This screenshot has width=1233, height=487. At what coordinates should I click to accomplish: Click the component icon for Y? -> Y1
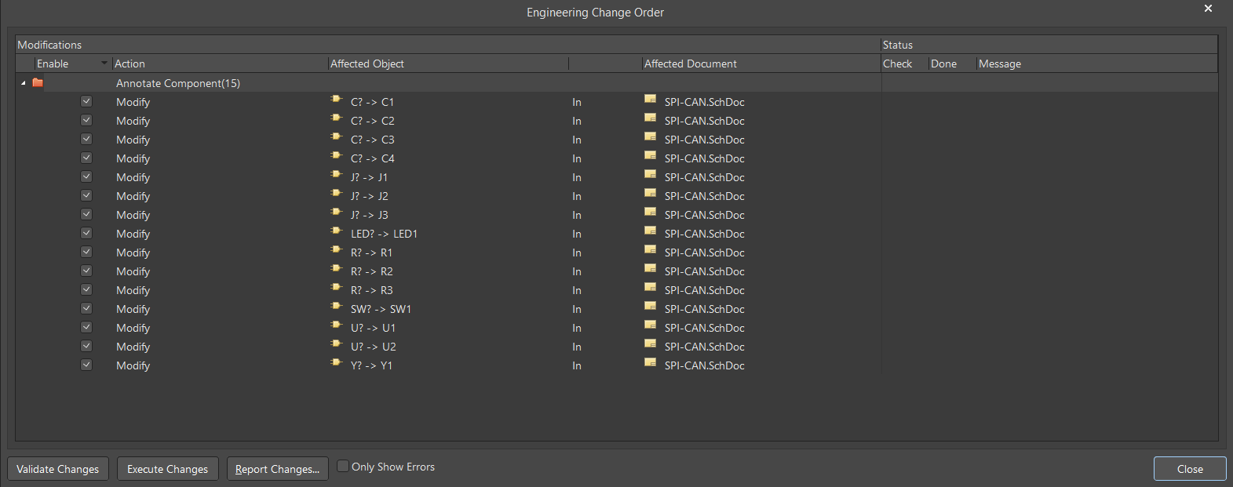337,363
